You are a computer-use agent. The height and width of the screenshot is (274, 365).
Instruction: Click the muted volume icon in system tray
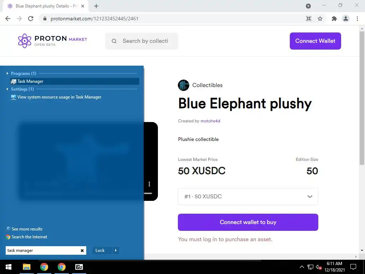click(319, 267)
